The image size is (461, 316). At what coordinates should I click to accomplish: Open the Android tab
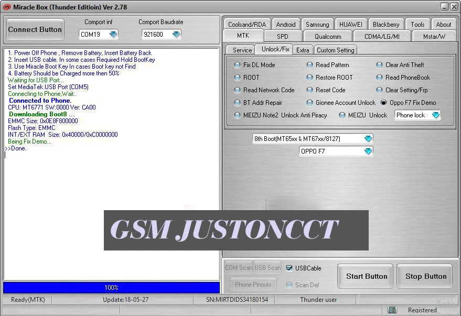pos(286,25)
